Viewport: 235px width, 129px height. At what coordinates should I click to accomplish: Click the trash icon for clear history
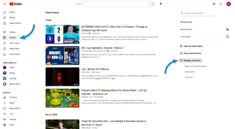point(181,46)
